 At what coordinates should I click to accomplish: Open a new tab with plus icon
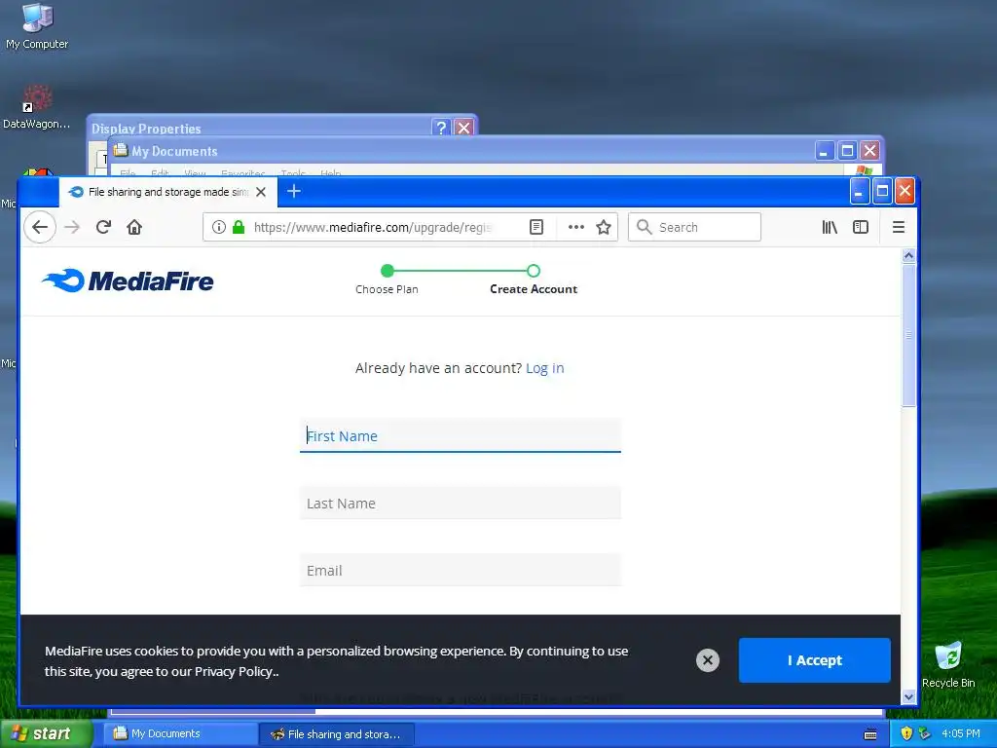point(294,191)
